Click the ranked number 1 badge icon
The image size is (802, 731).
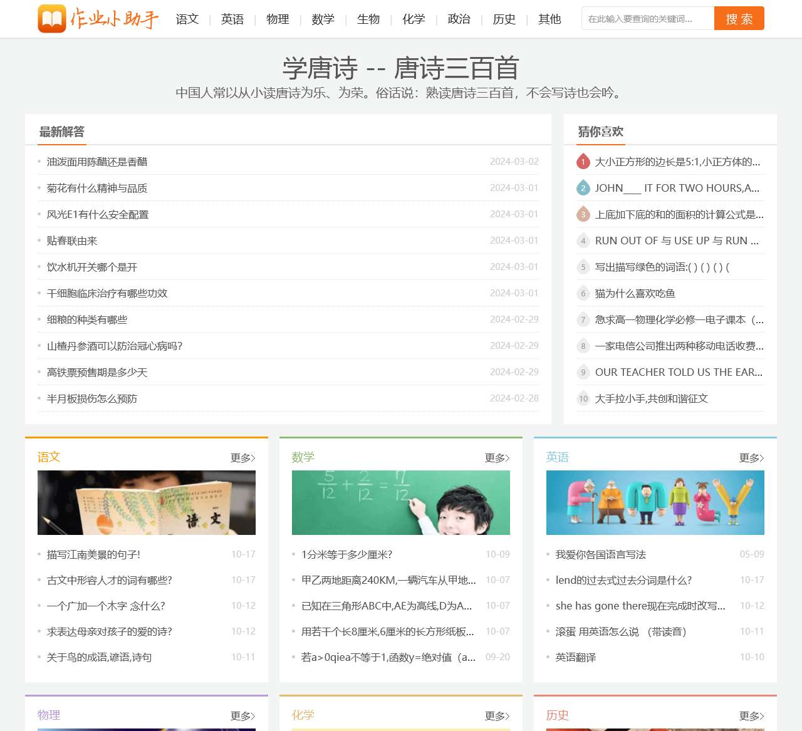click(x=583, y=162)
